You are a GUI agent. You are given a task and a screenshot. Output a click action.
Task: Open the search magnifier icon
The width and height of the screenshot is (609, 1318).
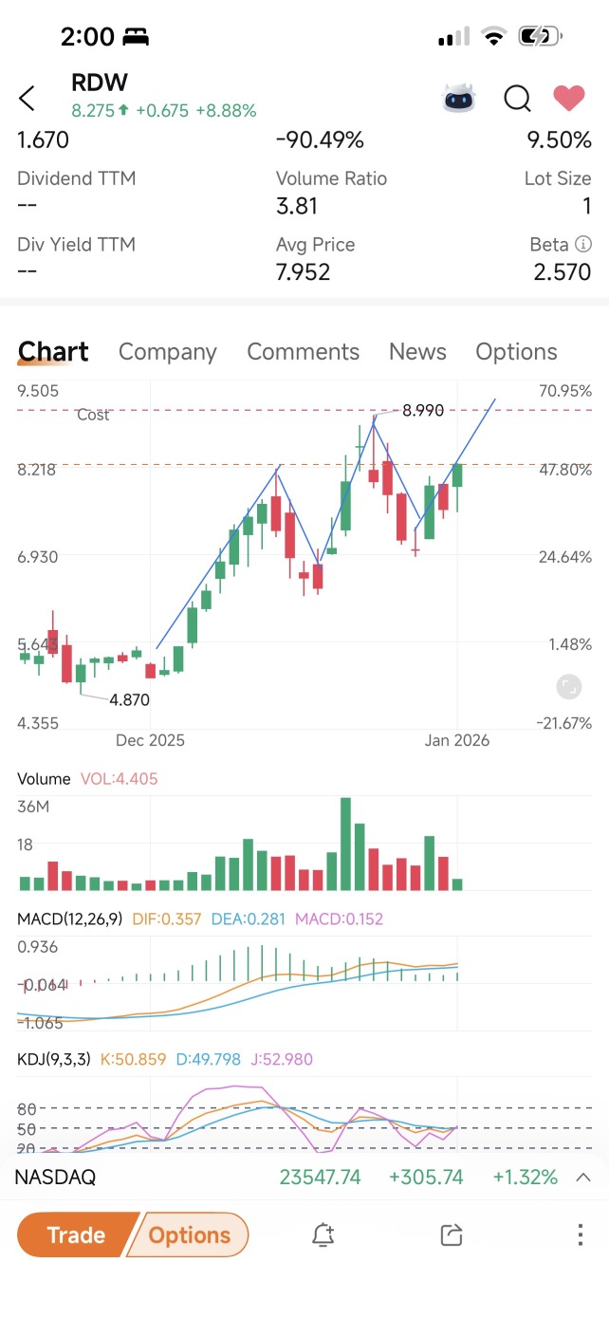pyautogui.click(x=517, y=98)
